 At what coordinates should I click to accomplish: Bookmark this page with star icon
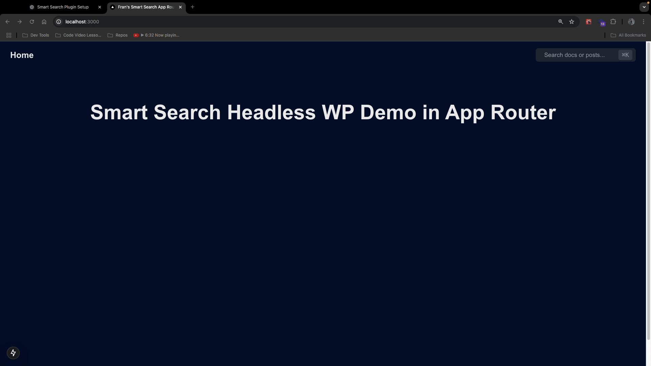(x=572, y=22)
